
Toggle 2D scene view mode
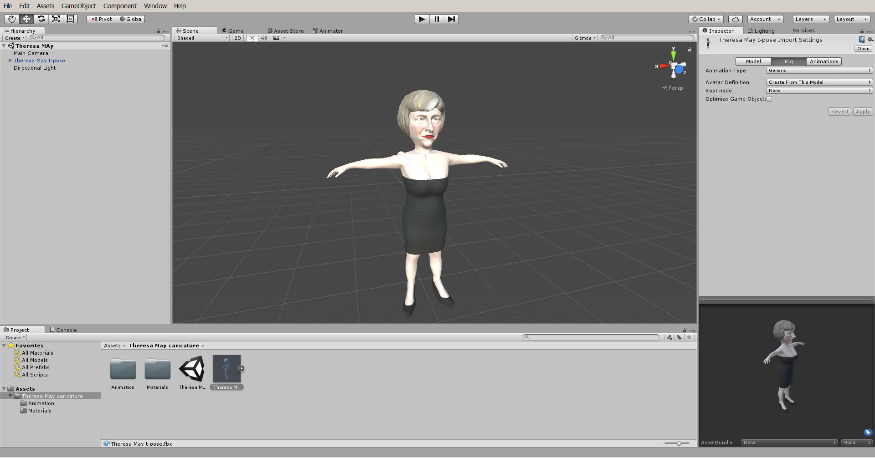[x=237, y=38]
